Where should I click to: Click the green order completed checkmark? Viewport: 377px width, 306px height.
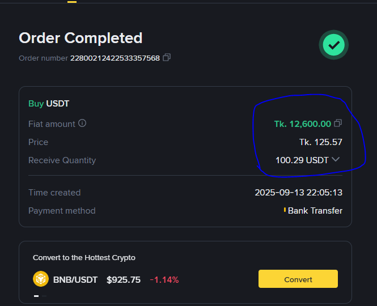[333, 45]
